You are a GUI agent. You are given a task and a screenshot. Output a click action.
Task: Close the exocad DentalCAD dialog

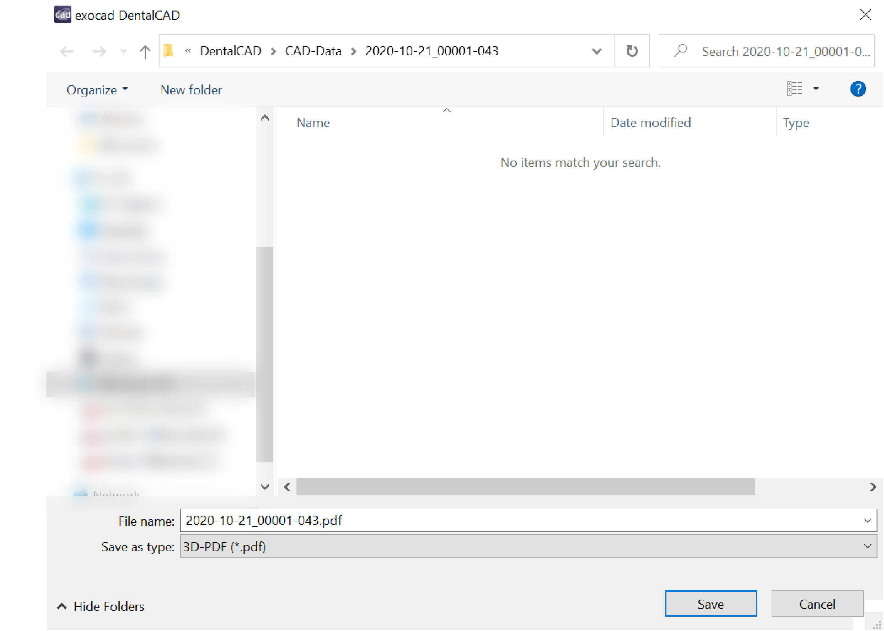click(866, 15)
